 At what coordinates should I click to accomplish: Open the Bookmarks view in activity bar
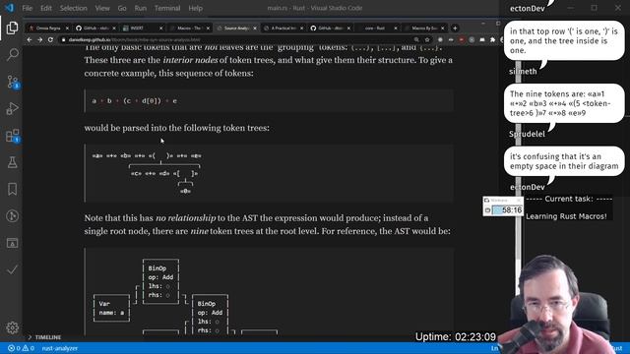click(12, 189)
